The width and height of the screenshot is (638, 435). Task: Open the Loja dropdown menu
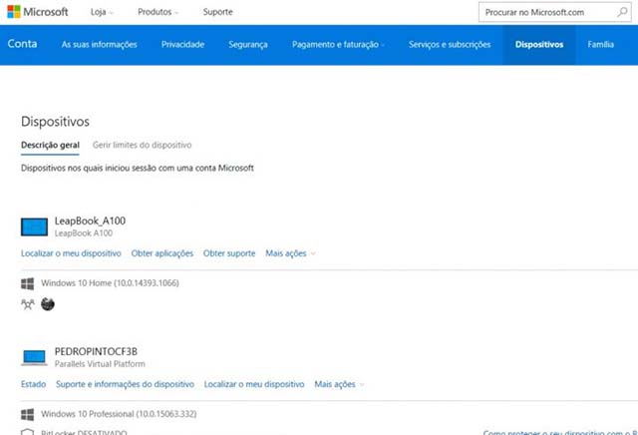pyautogui.click(x=102, y=12)
